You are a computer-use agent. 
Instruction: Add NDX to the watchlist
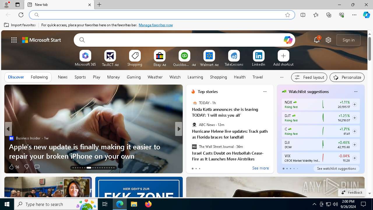(x=355, y=104)
